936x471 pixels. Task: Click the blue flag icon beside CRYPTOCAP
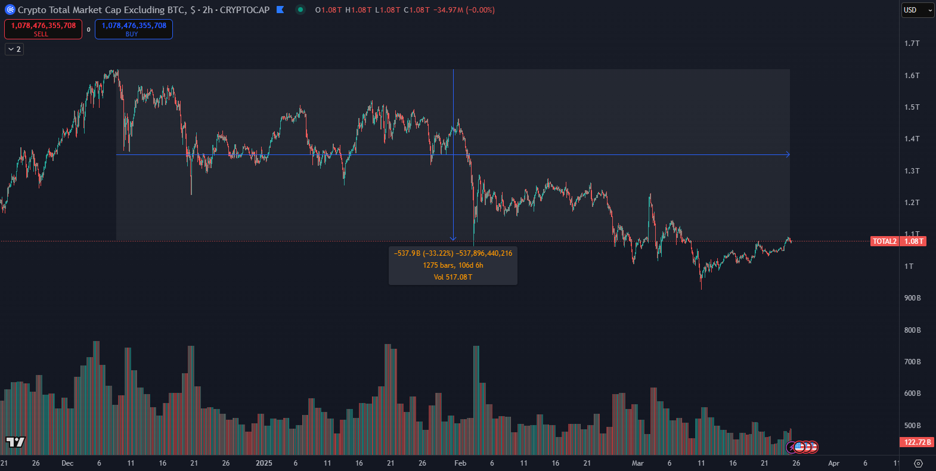[280, 10]
